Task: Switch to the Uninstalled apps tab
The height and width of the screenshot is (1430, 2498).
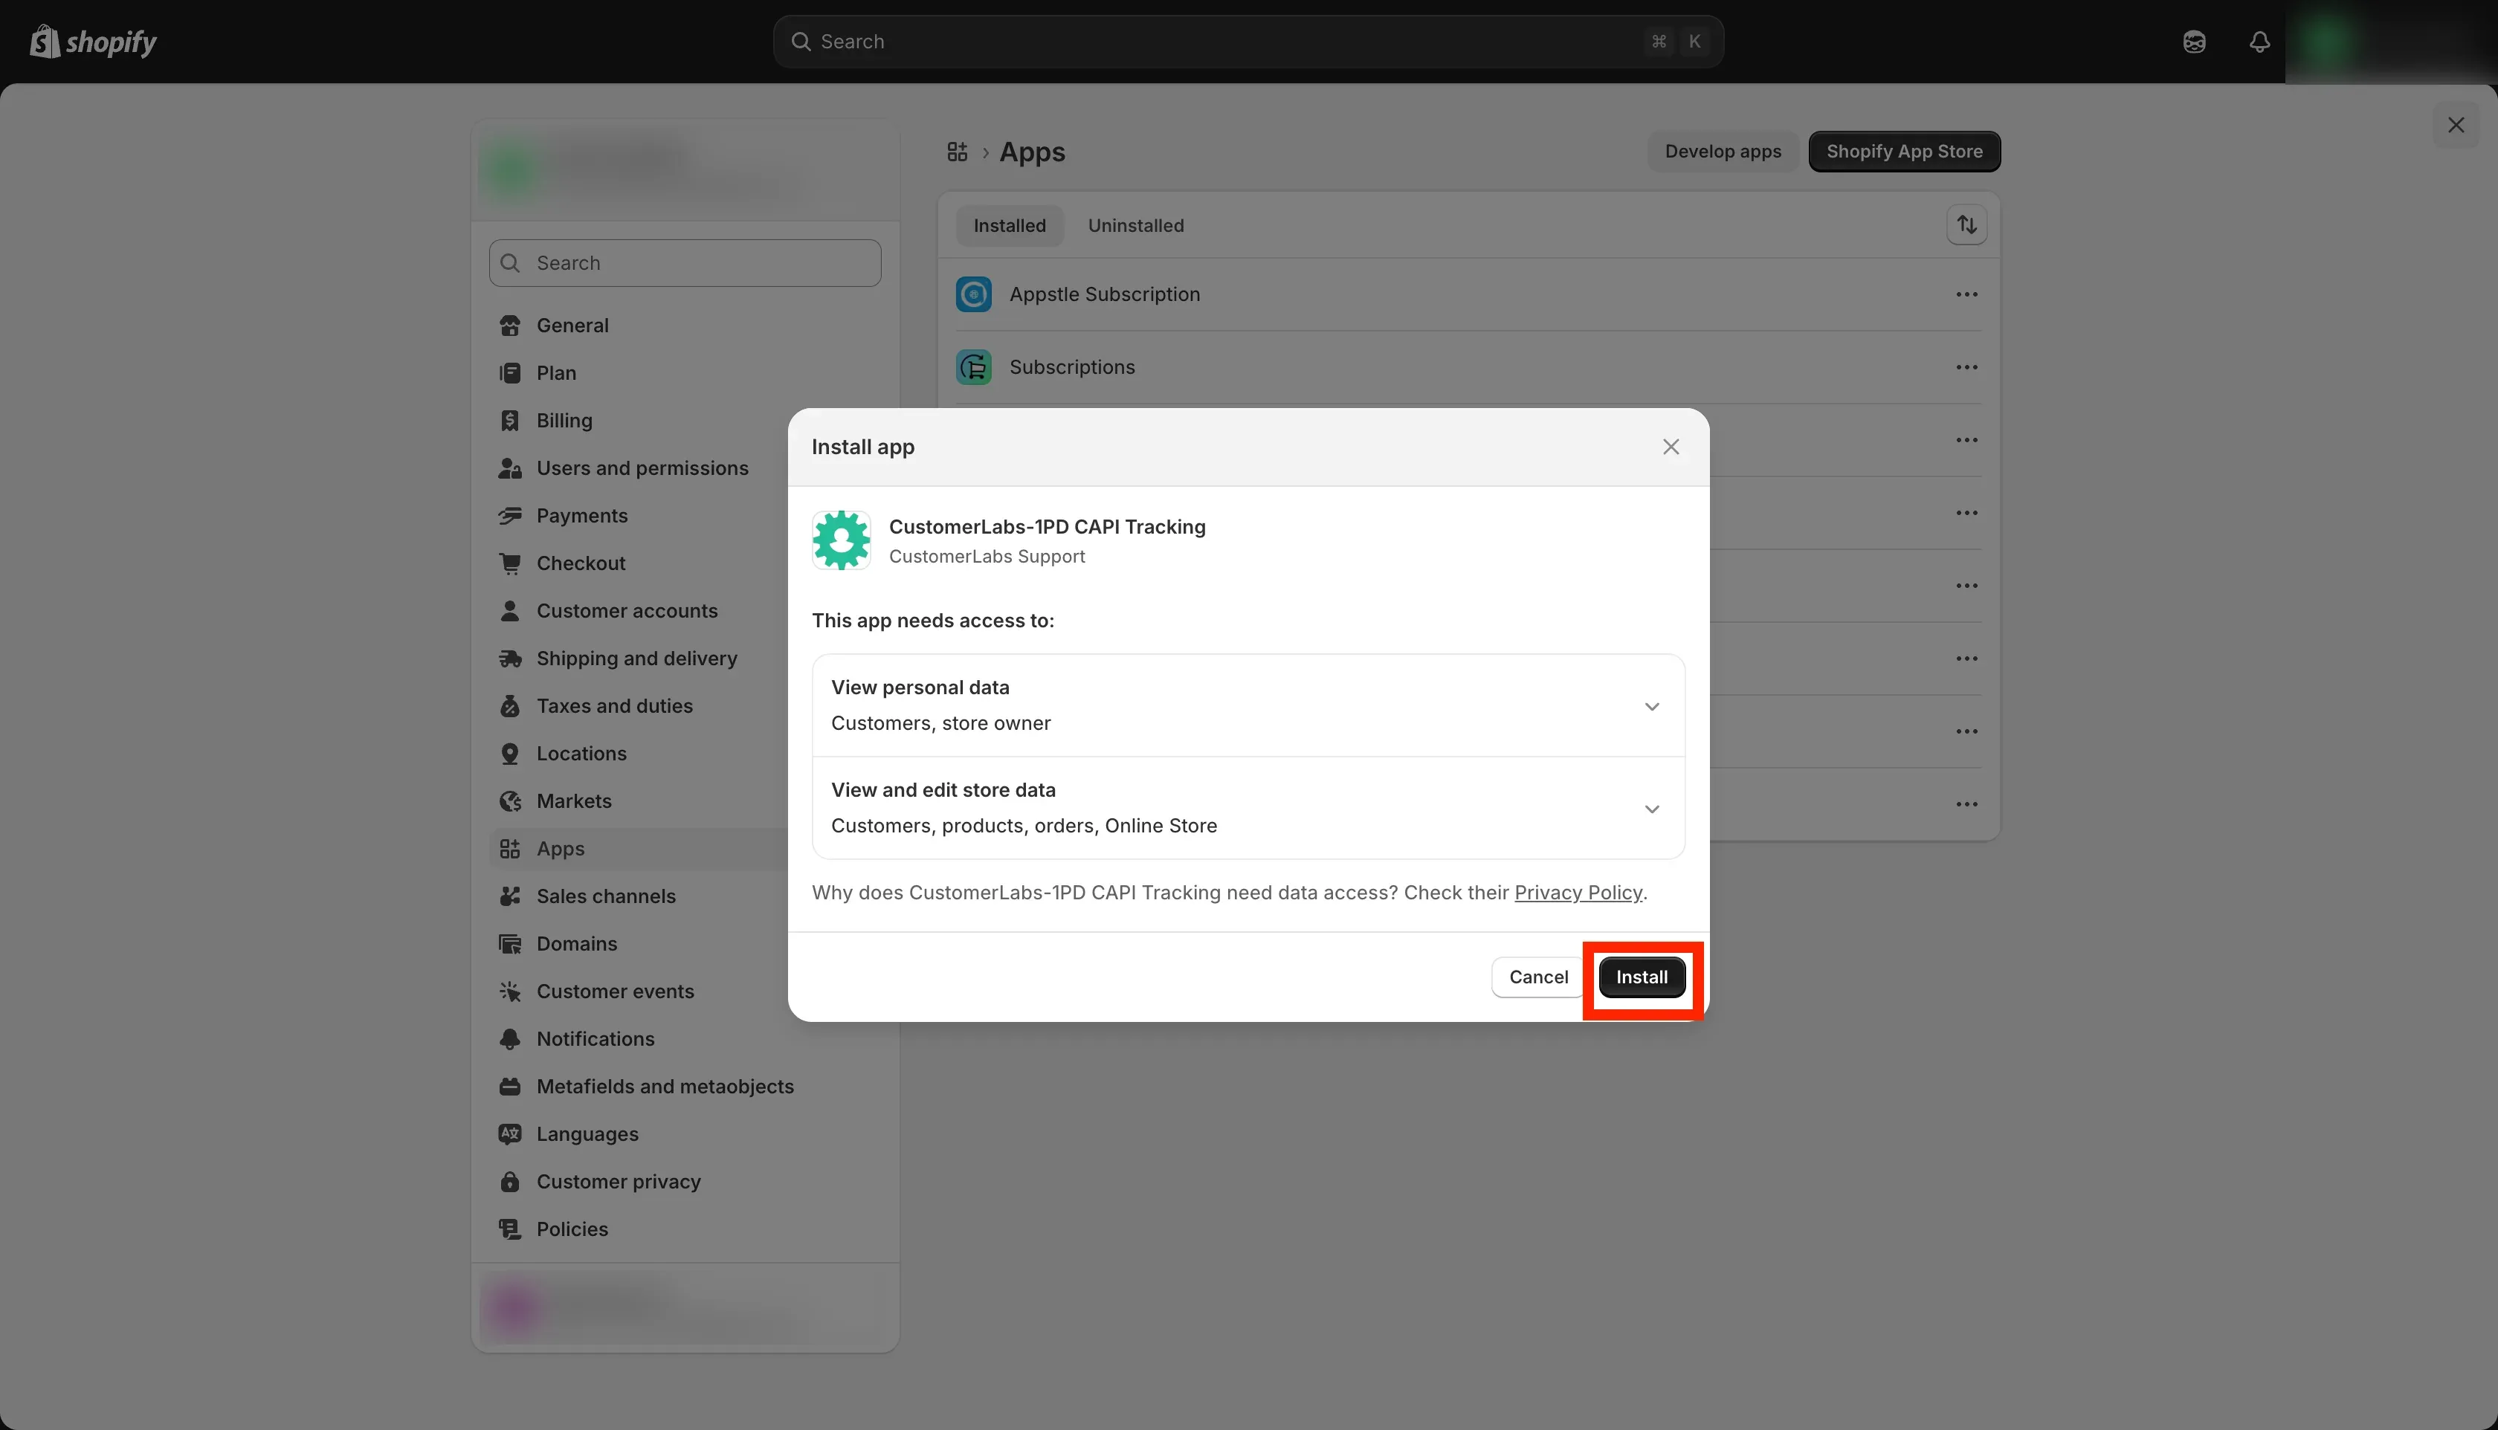Action: pos(1135,226)
